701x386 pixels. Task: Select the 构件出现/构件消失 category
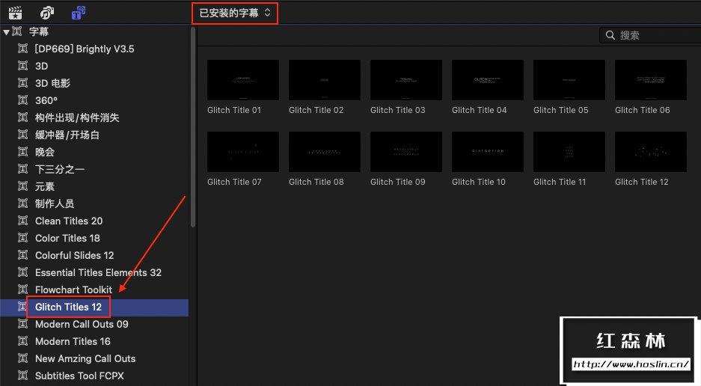[77, 117]
